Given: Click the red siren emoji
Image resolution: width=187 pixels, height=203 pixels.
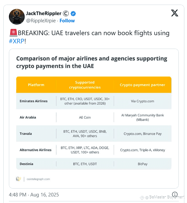Looking at the screenshot, I should [x=13, y=33].
